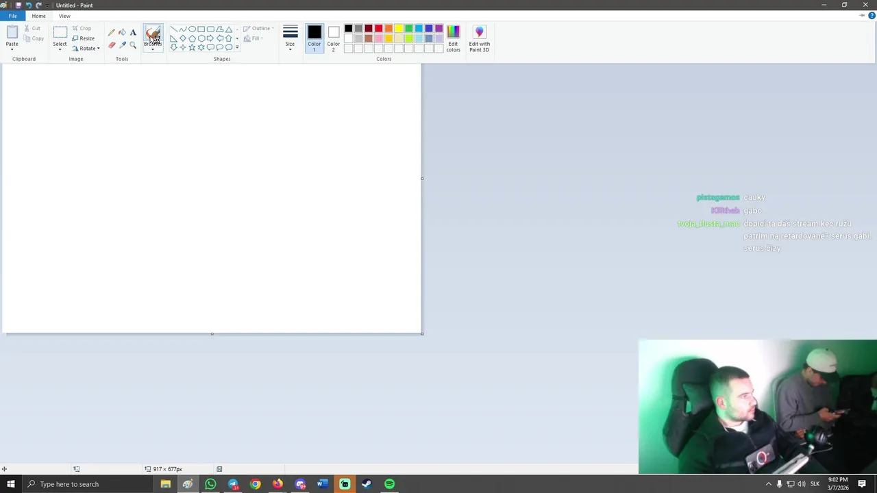Click the Type here to search box
The image size is (877, 493).
[88, 484]
